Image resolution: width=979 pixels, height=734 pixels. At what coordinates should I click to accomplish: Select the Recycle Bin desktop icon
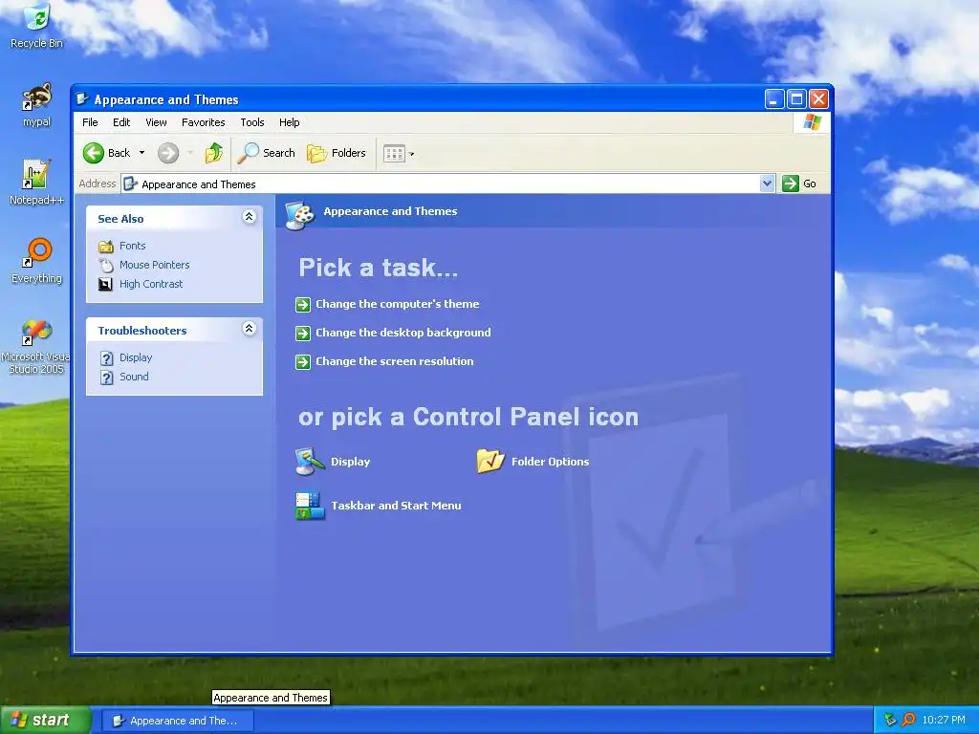tap(37, 26)
